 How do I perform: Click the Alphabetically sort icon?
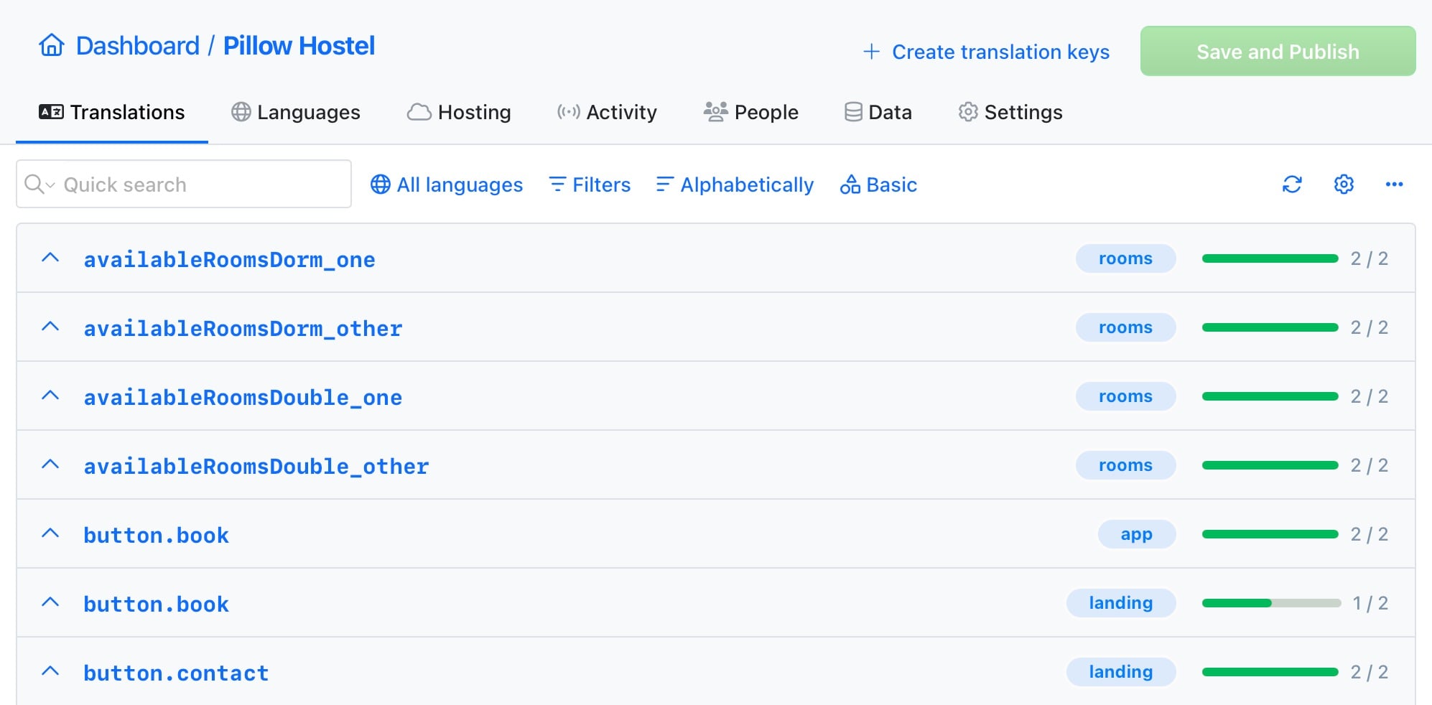pos(663,185)
